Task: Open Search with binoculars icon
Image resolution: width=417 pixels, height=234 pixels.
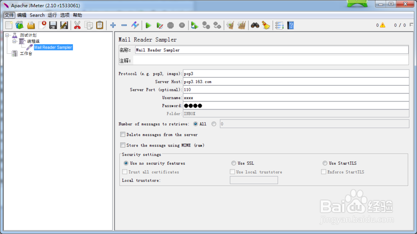Action: click(255, 25)
